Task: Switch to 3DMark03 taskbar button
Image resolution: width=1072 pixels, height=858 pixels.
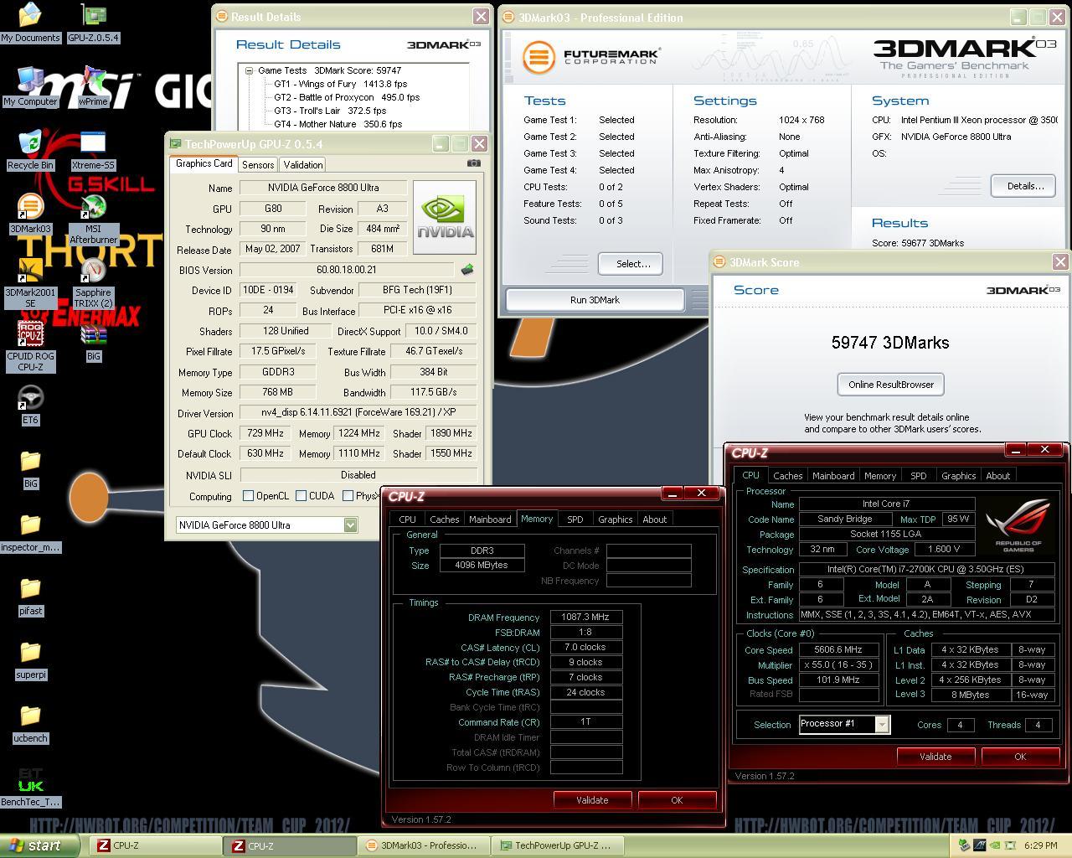Action: 424,845
